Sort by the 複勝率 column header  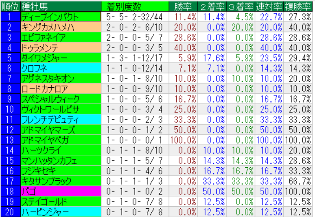298,6
